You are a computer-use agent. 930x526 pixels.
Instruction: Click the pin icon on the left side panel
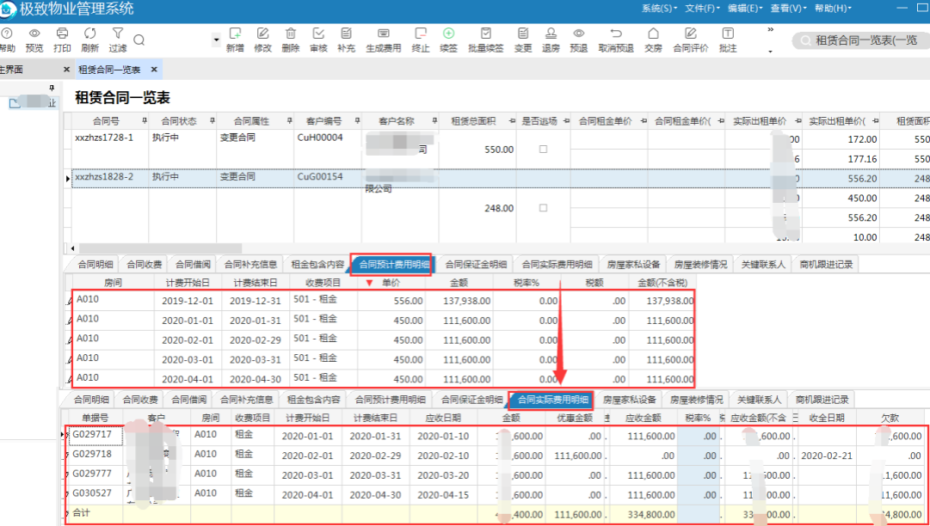point(52,88)
